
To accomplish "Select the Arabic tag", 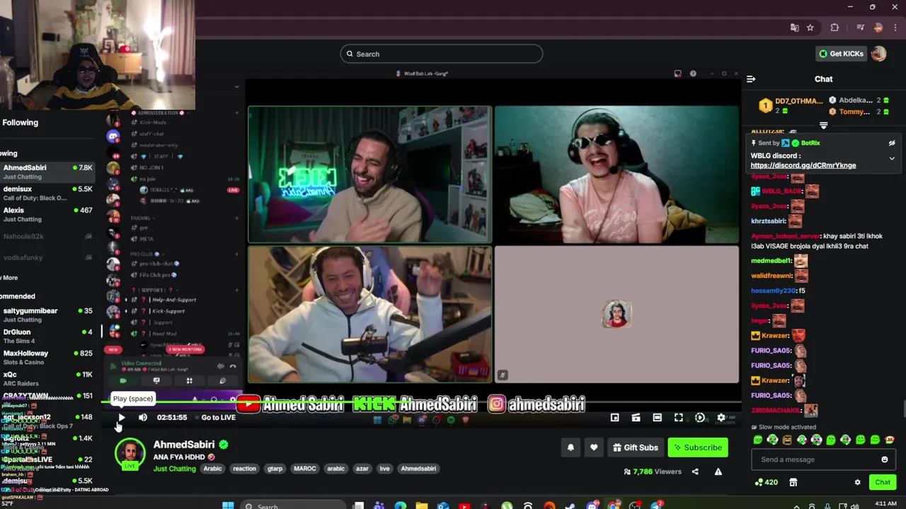I will pyautogui.click(x=212, y=469).
